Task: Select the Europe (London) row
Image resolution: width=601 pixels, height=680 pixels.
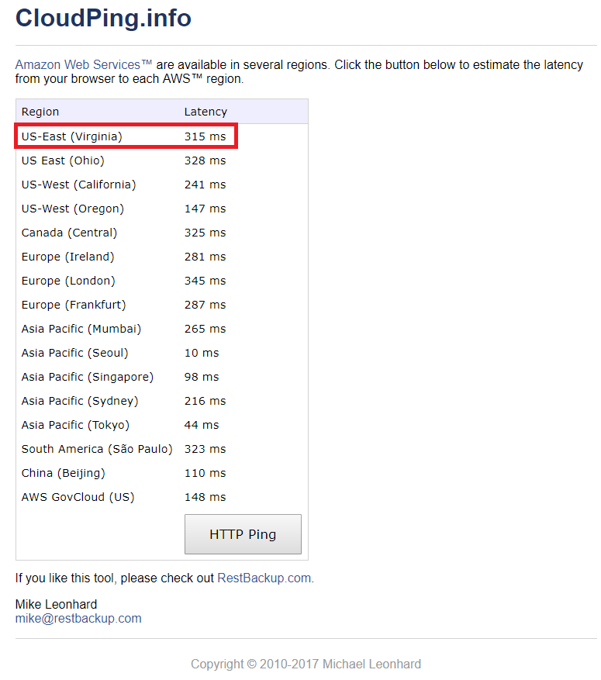Action: [x=162, y=281]
